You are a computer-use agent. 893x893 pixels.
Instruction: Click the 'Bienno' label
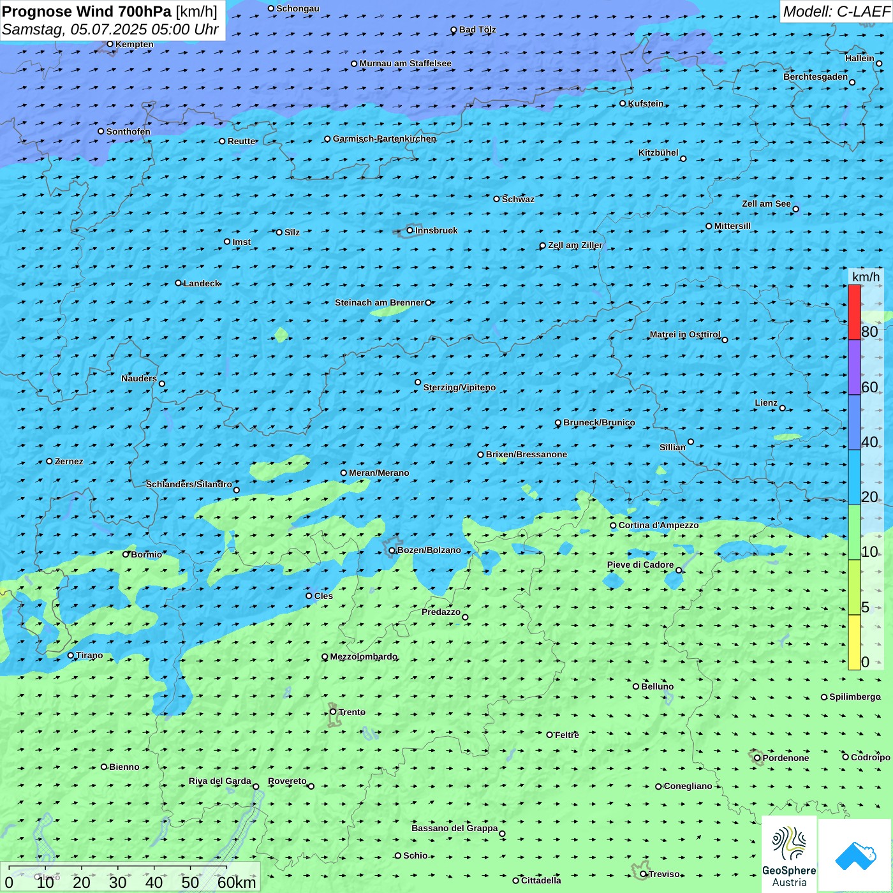pyautogui.click(x=124, y=767)
